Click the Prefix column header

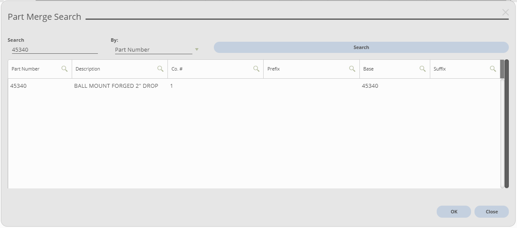coord(311,69)
